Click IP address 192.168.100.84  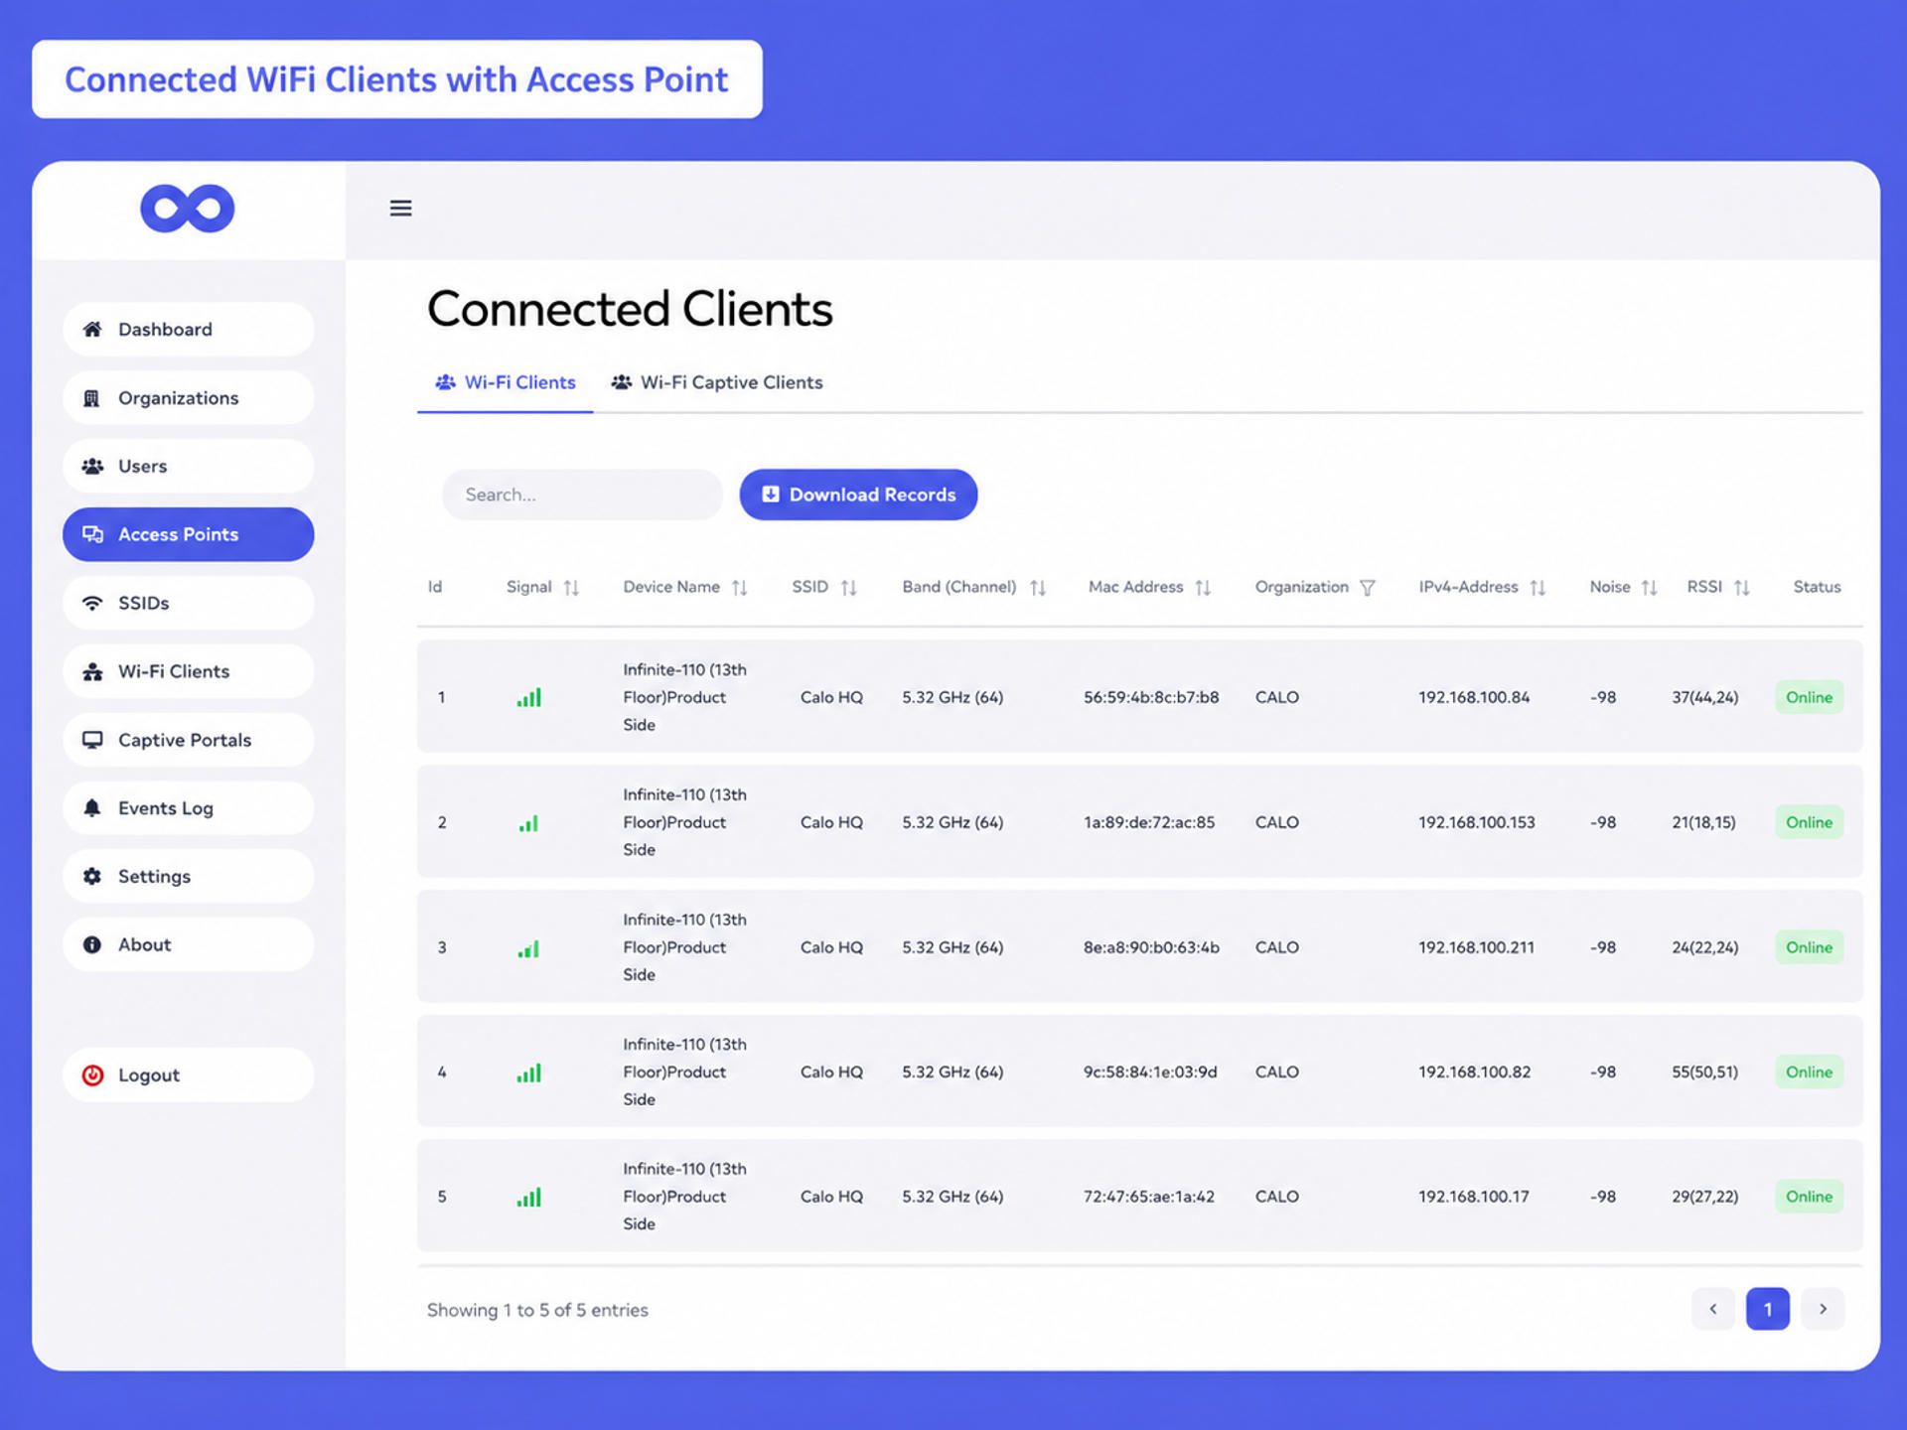[1474, 697]
